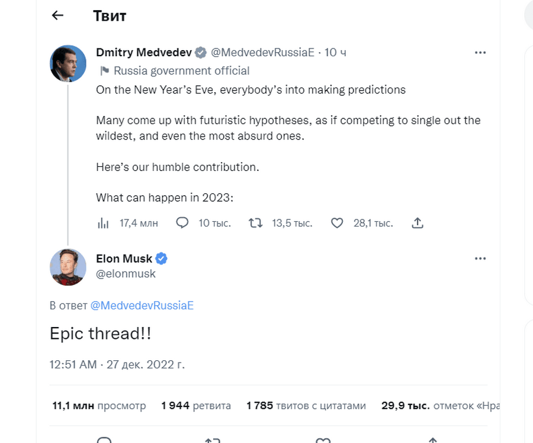Open Elon Musk's avatar image
This screenshot has width=533, height=443.
click(x=68, y=267)
